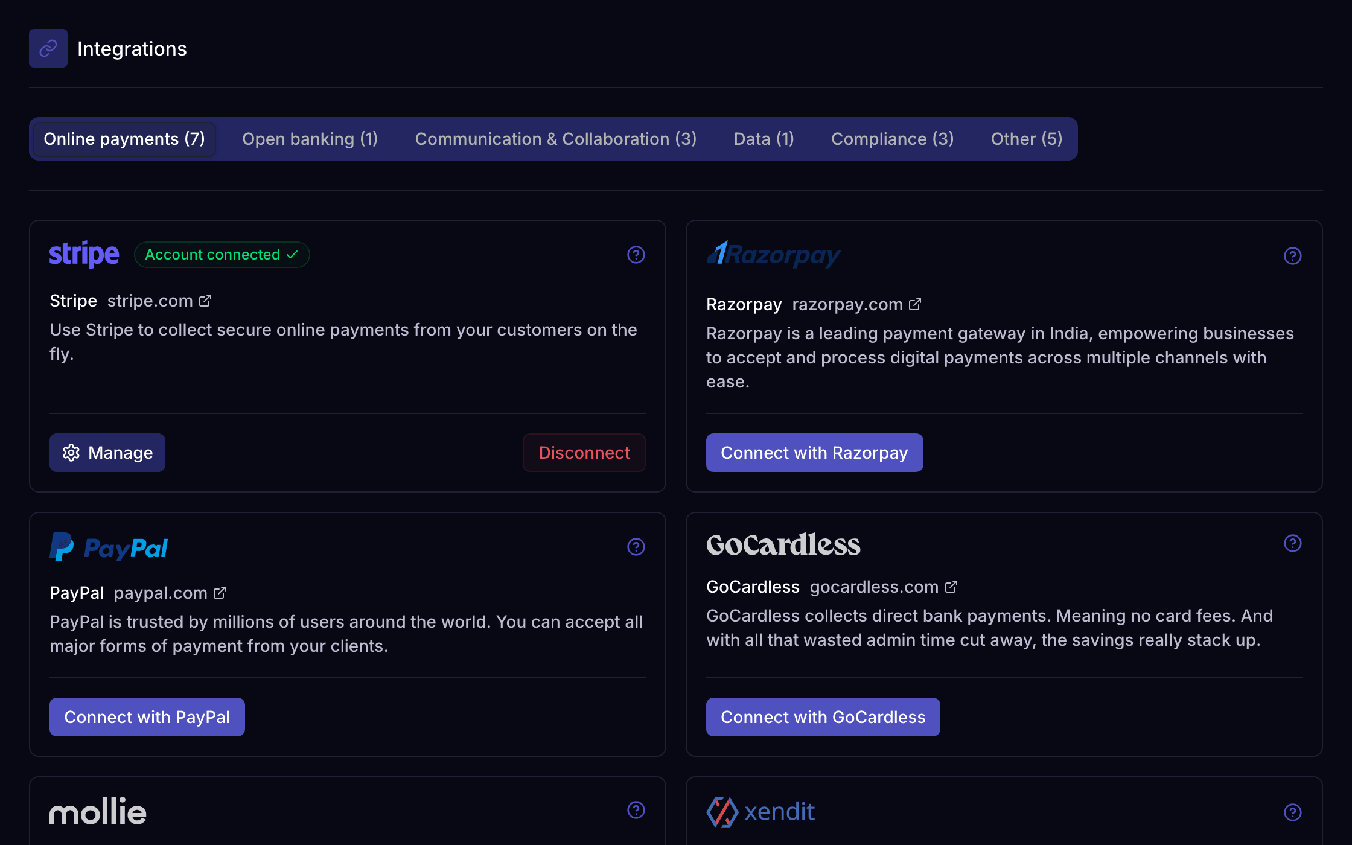Click Connect with Razorpay button
1352x845 pixels.
point(815,453)
